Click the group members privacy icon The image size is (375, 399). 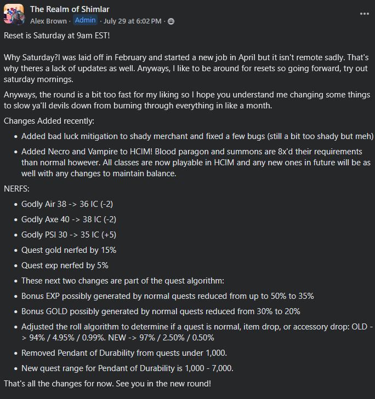[x=171, y=21]
